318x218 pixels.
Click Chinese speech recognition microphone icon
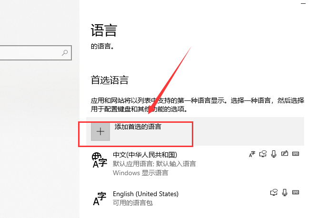point(274,154)
